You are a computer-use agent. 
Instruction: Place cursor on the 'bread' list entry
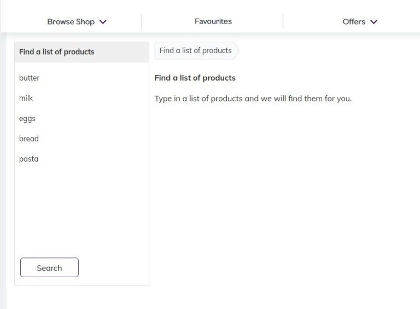tap(29, 139)
